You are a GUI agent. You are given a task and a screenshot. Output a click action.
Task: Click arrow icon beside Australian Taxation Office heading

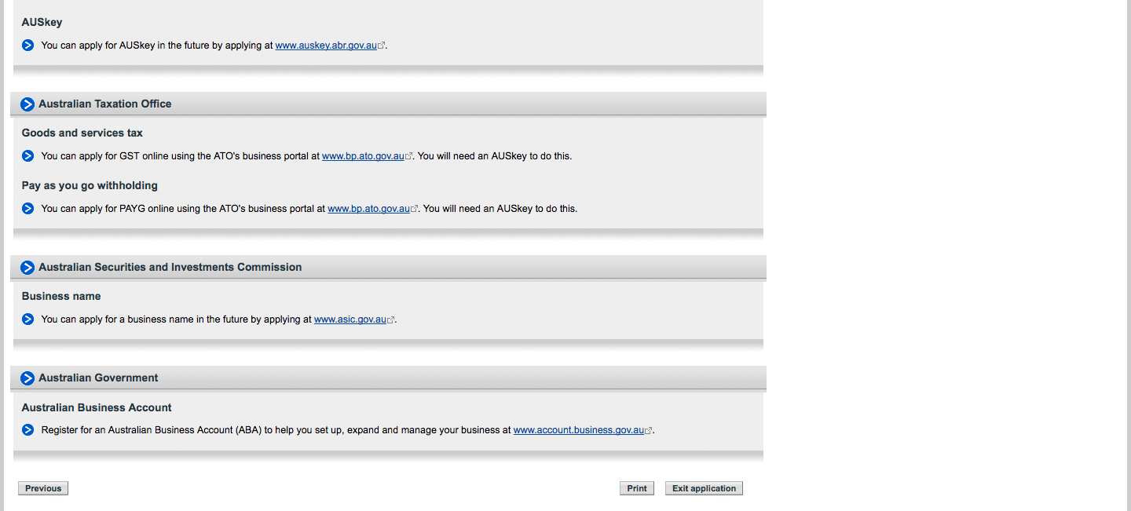tap(27, 104)
